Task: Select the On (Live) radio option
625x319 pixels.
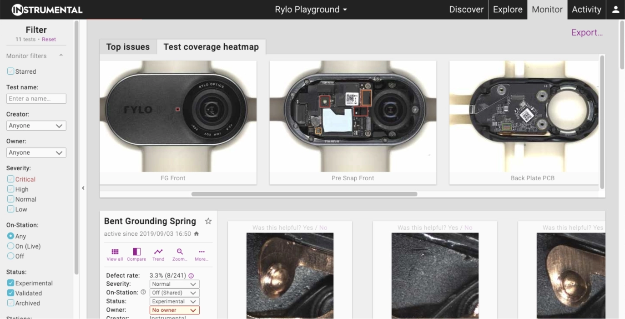Action: tap(10, 246)
